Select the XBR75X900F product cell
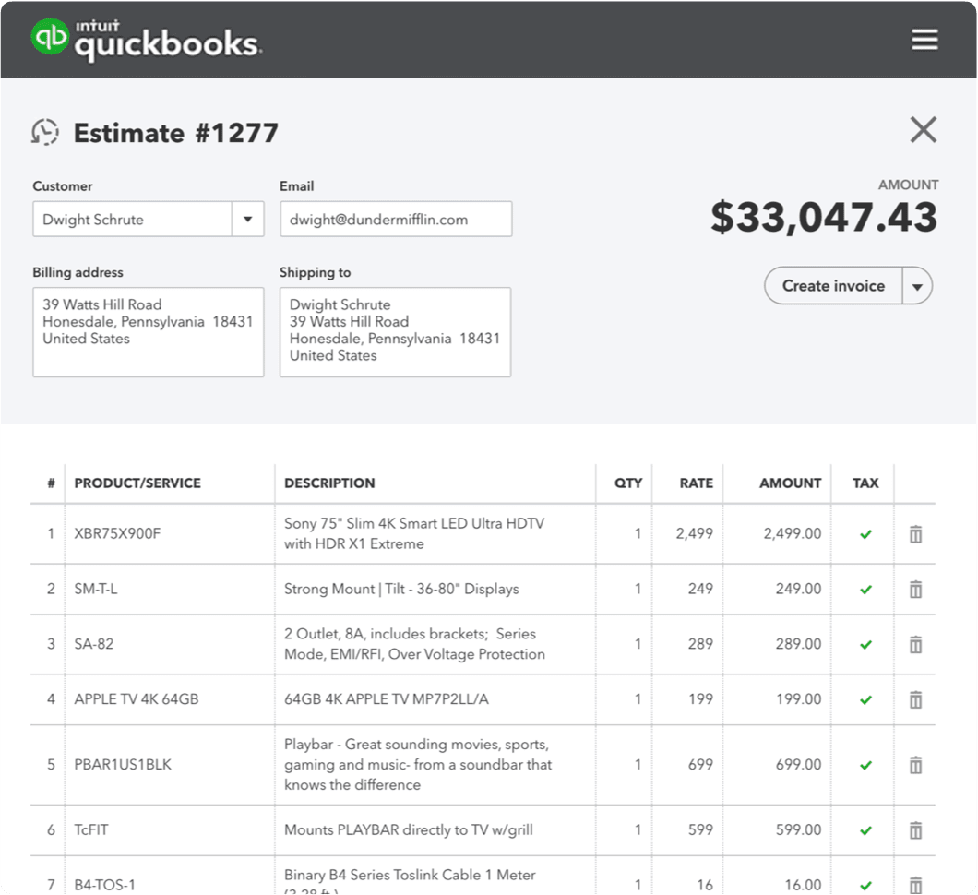978x895 pixels. 170,533
